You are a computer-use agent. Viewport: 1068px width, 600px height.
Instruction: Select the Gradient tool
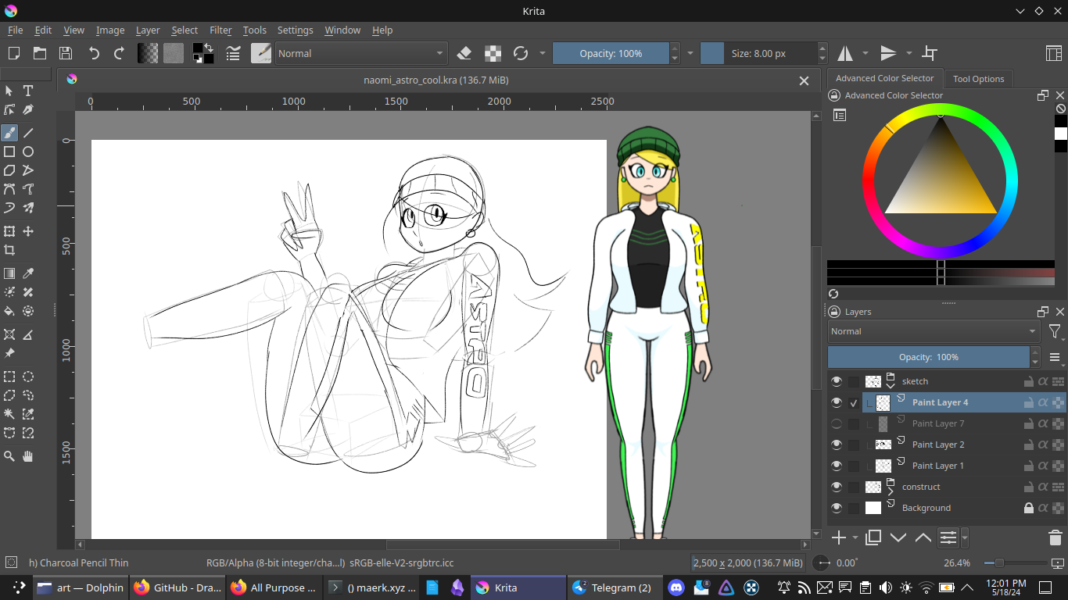(x=9, y=273)
